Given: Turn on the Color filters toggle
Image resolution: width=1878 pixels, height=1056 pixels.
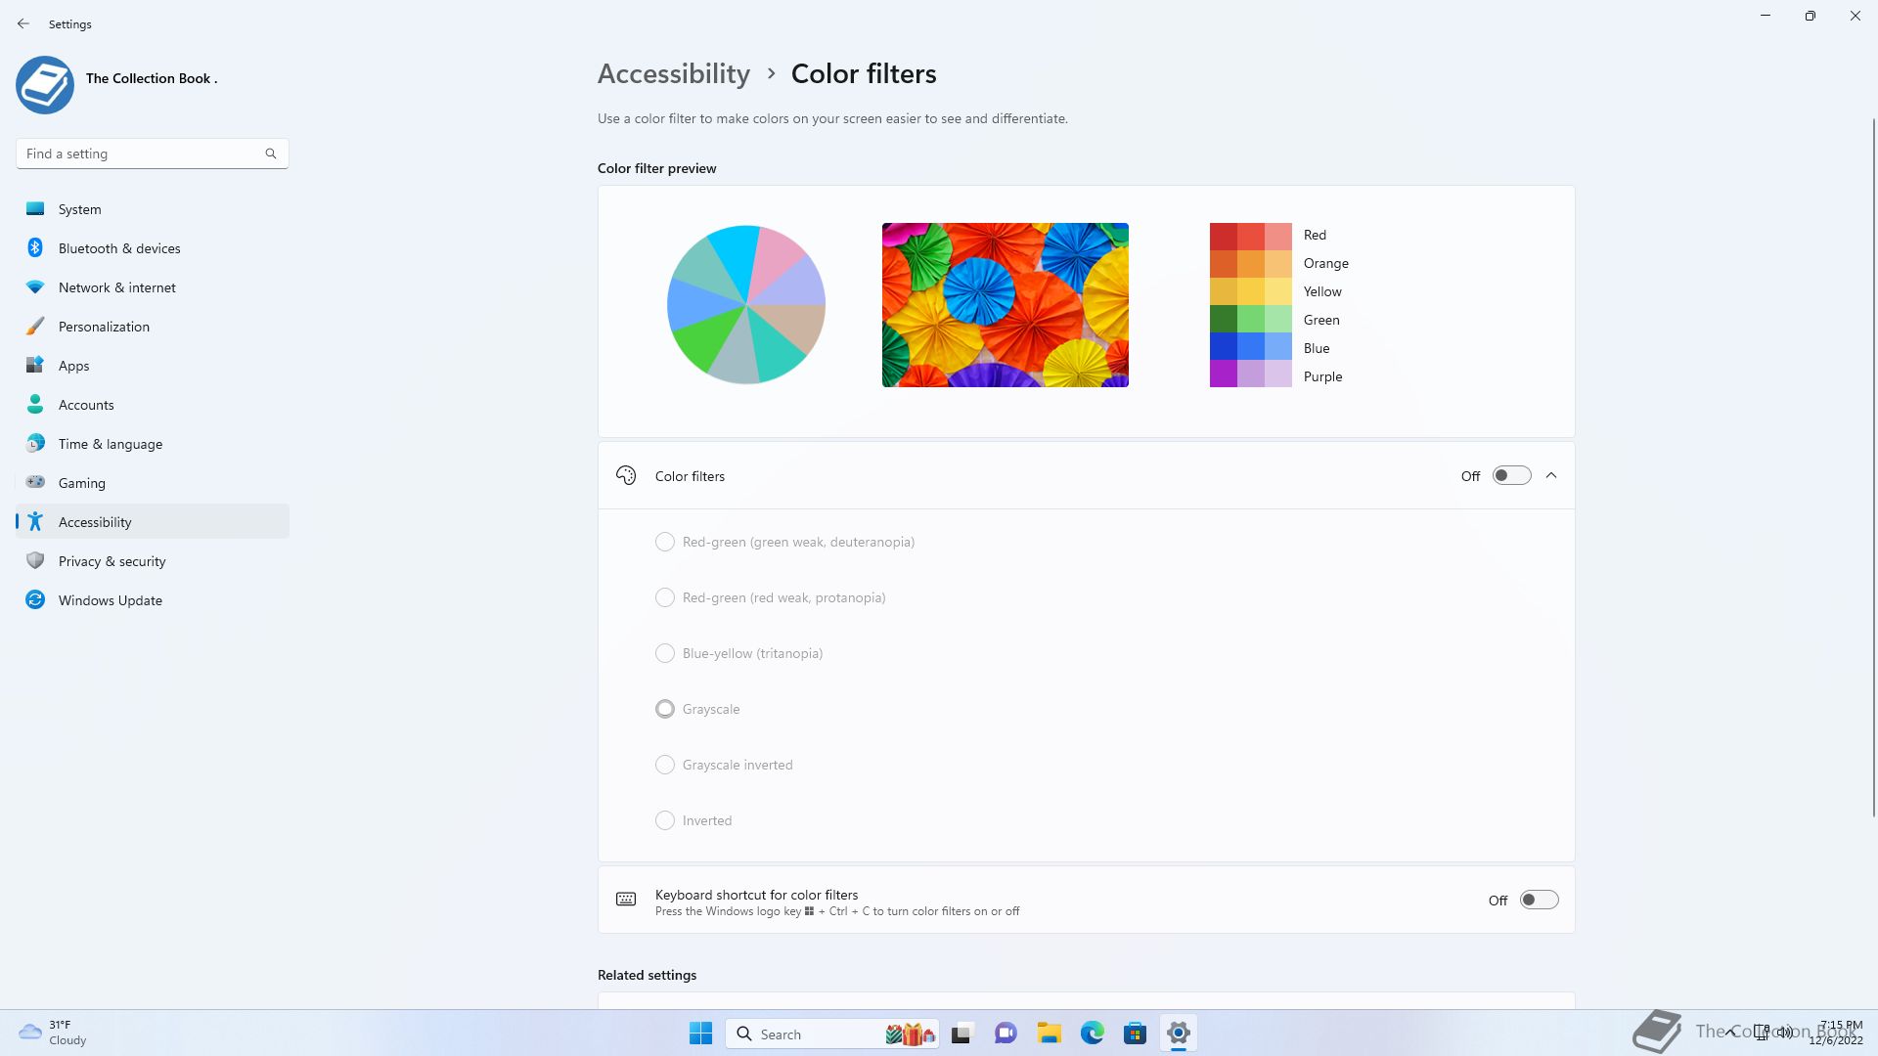Looking at the screenshot, I should coord(1511,475).
